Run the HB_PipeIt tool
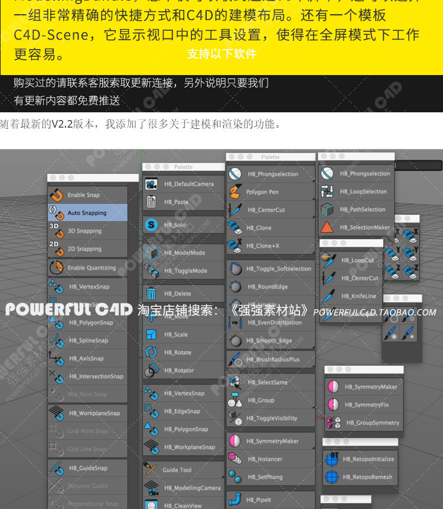The image size is (443, 509). tap(271, 500)
